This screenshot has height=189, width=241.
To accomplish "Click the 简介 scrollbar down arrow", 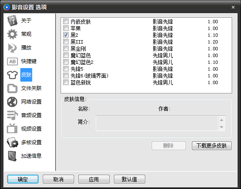I will 222,127.
